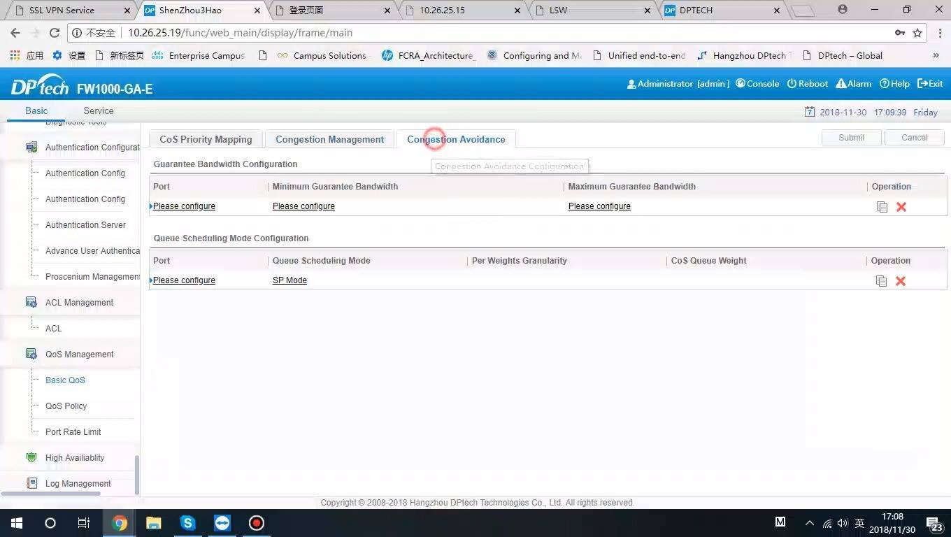Image resolution: width=951 pixels, height=537 pixels.
Task: Click the Reboot power icon link
Action: pyautogui.click(x=807, y=84)
